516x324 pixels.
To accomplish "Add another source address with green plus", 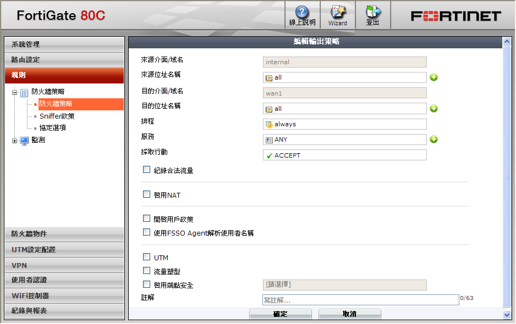I will (433, 77).
